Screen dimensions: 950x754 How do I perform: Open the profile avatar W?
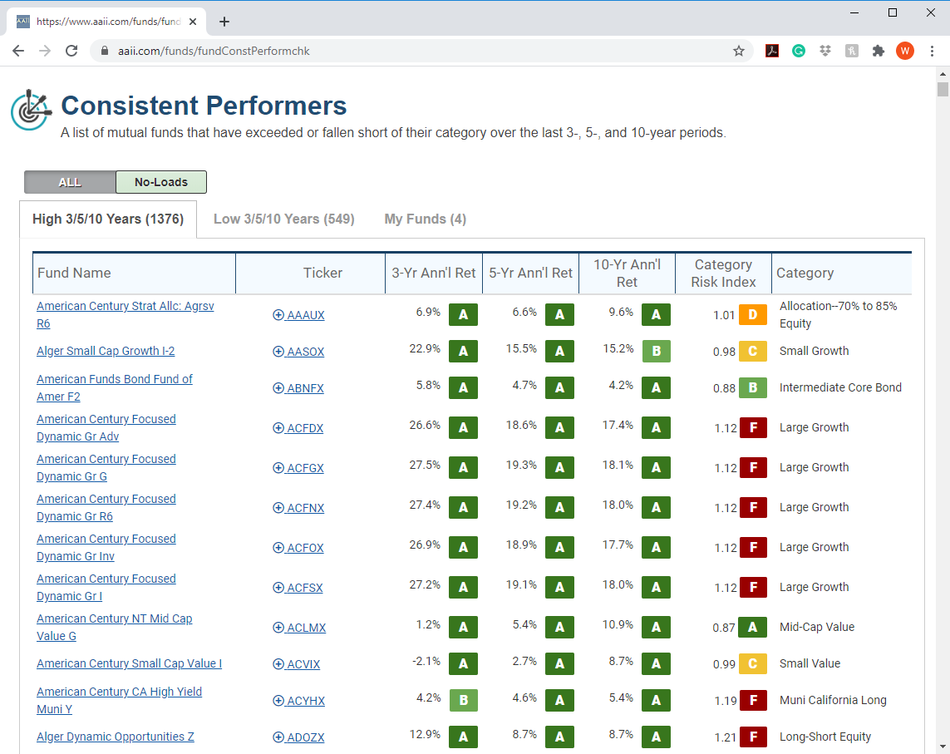[905, 51]
